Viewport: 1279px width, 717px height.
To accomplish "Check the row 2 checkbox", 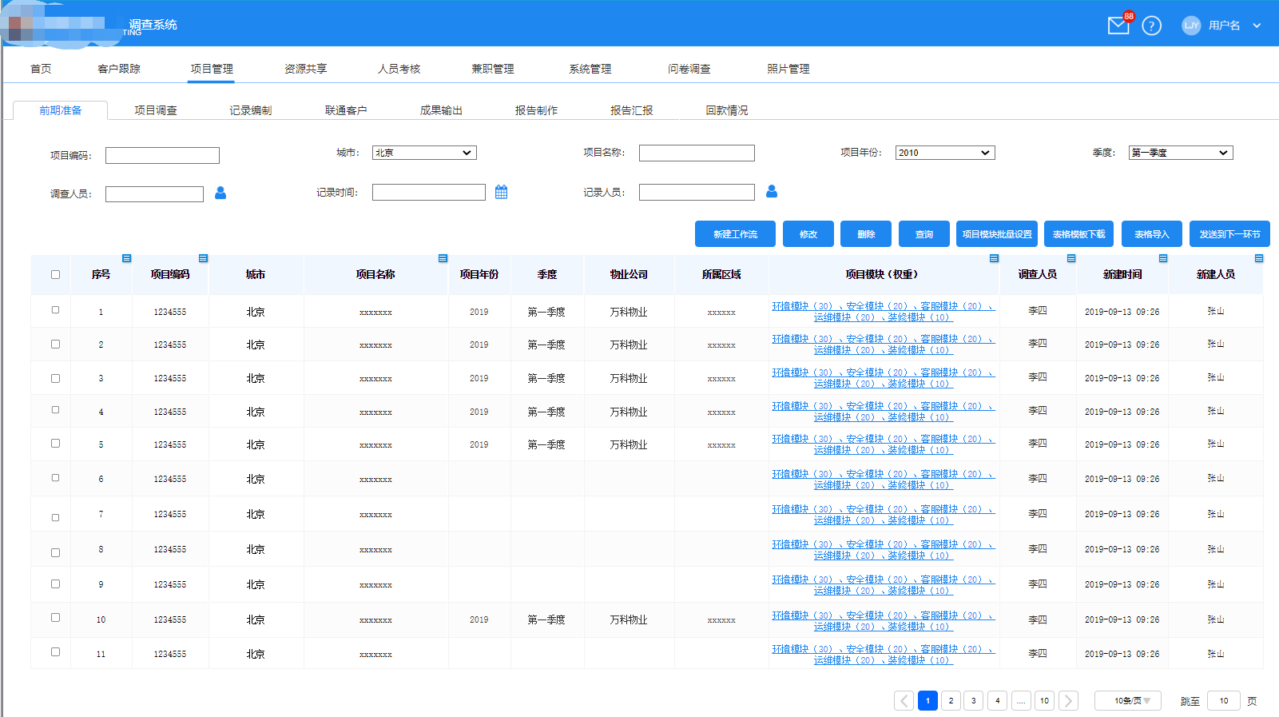I will pos(55,344).
